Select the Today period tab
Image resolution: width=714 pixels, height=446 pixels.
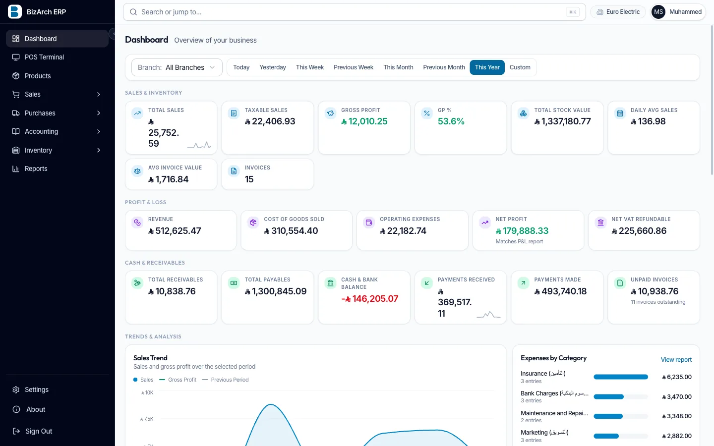pyautogui.click(x=241, y=67)
